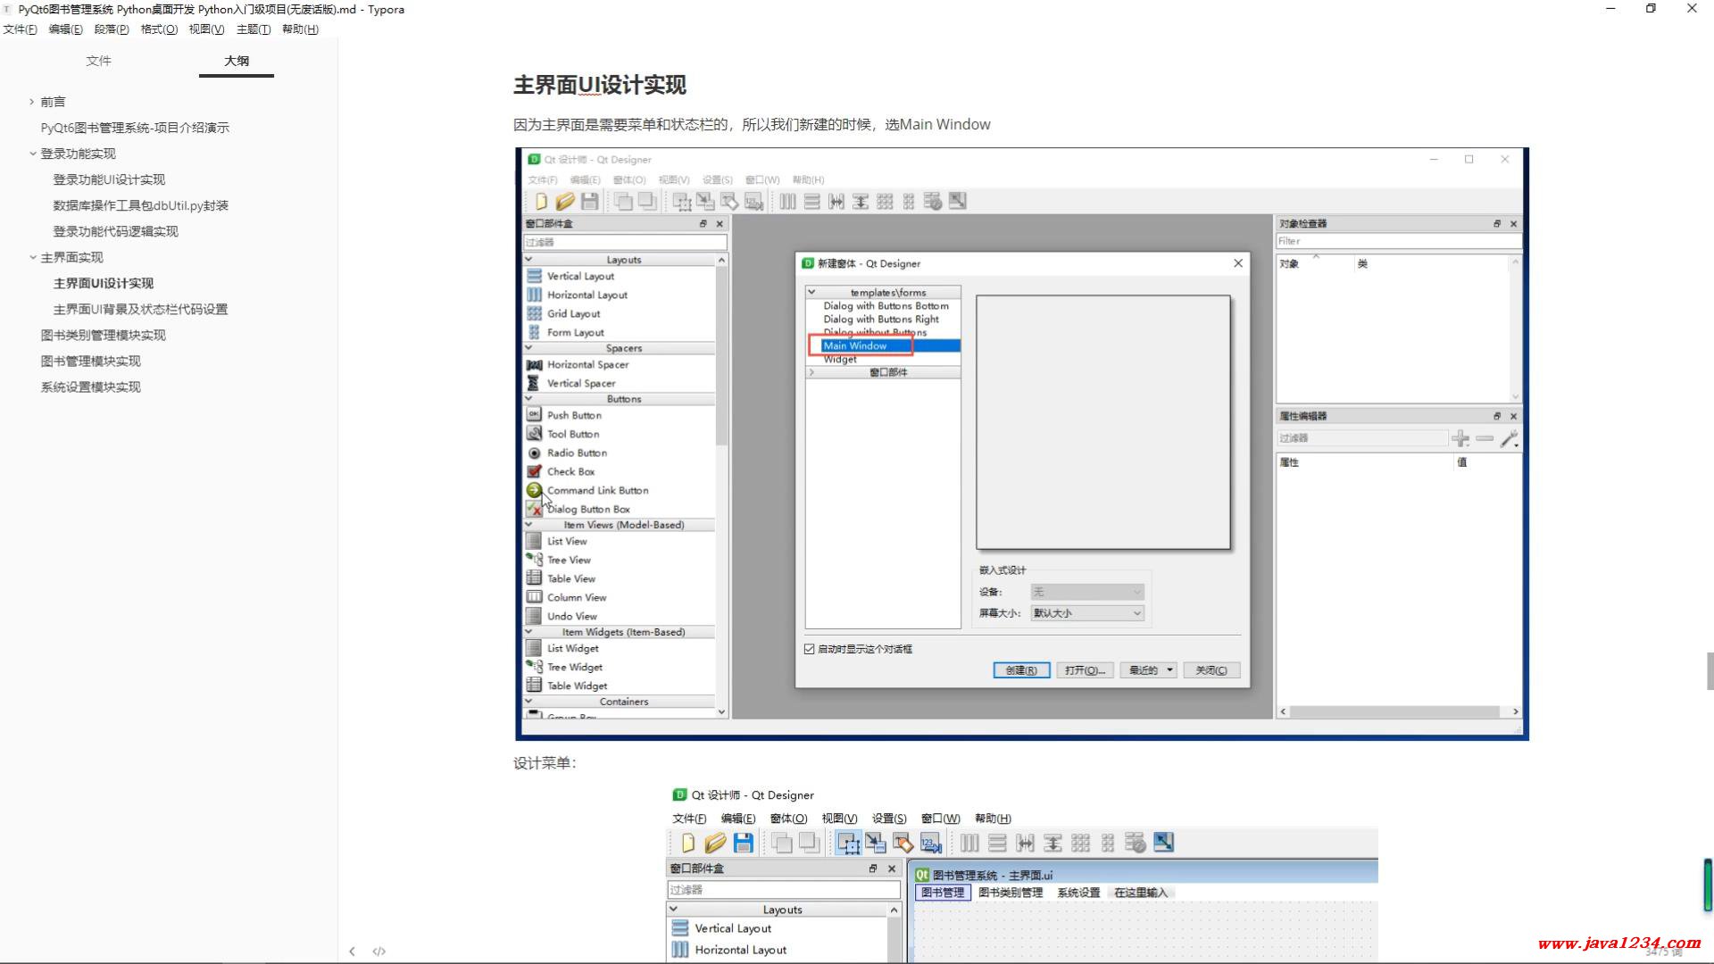Open 设备 combo box in New Form dialog image
Image resolution: width=1714 pixels, height=964 pixels.
click(x=1086, y=592)
